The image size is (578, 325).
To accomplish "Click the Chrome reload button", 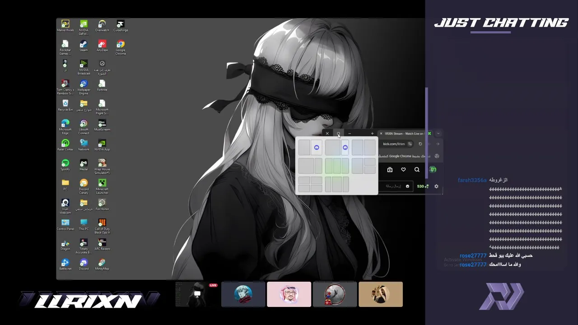I will (x=420, y=144).
